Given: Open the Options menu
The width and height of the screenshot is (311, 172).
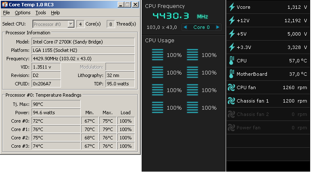Looking at the screenshot, I should click(22, 13).
